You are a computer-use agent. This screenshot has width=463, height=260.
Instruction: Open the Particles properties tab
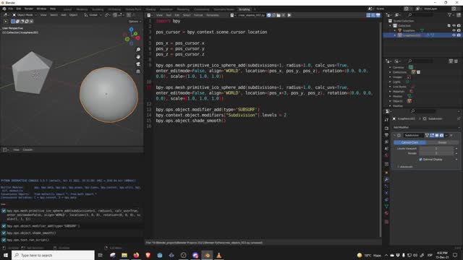pos(386,186)
